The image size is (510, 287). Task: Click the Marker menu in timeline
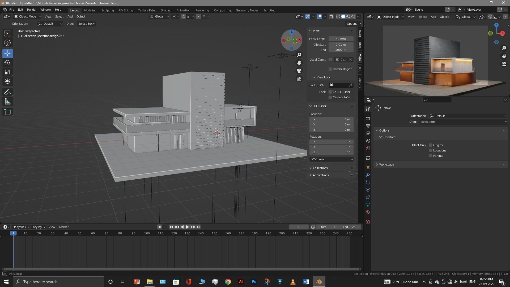[64, 227]
